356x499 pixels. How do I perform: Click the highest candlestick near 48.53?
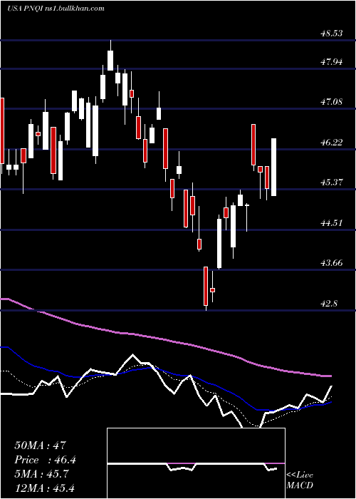click(110, 56)
